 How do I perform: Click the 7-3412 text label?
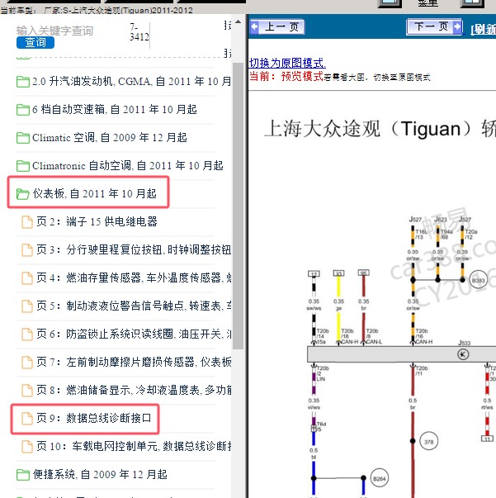click(x=139, y=32)
